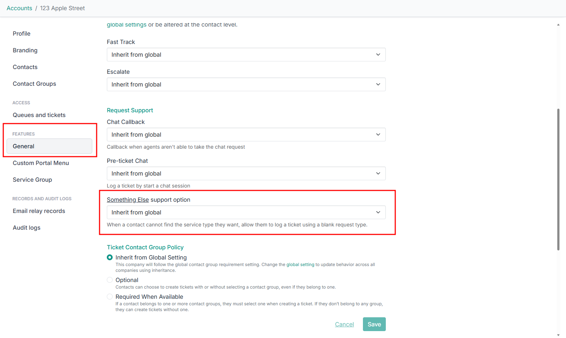The width and height of the screenshot is (566, 338).
Task: Open Profile in the sidebar
Action: pos(21,33)
